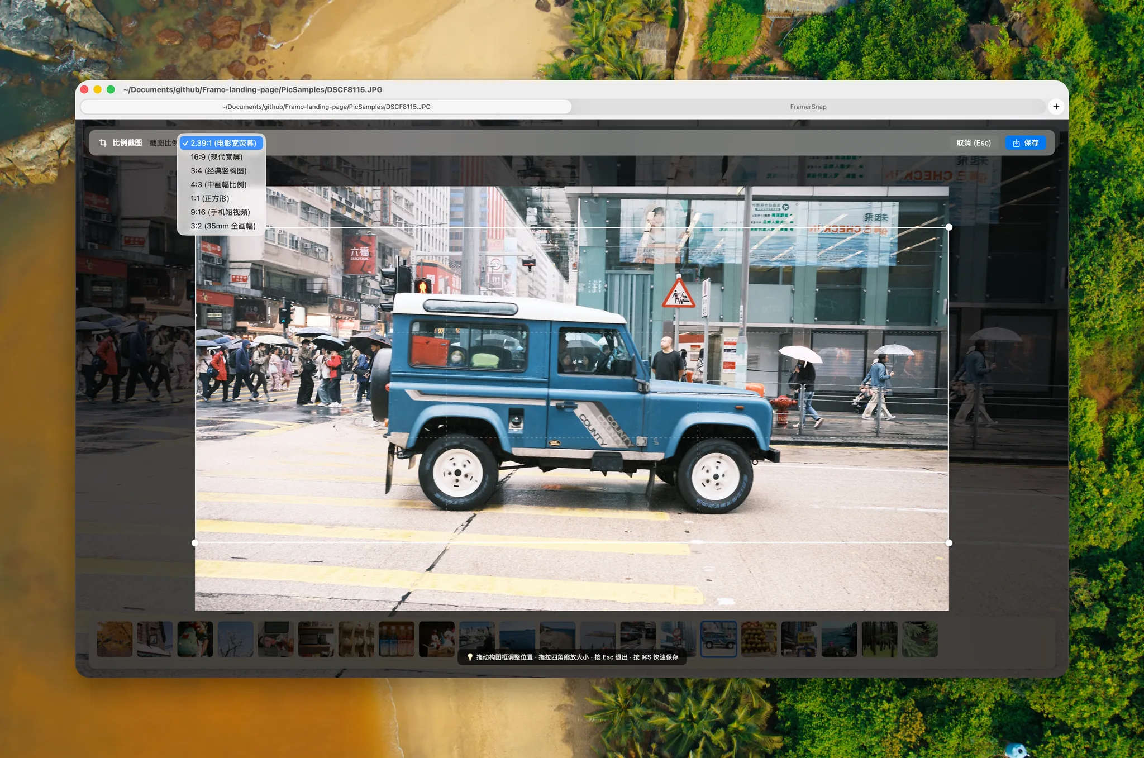Open the snowman figurines thumbnail
Viewport: 1144px width, 758px height.
point(437,639)
